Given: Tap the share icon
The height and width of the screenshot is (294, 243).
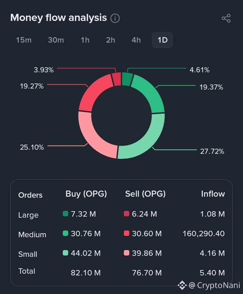Looking at the screenshot, I should coord(226,18).
